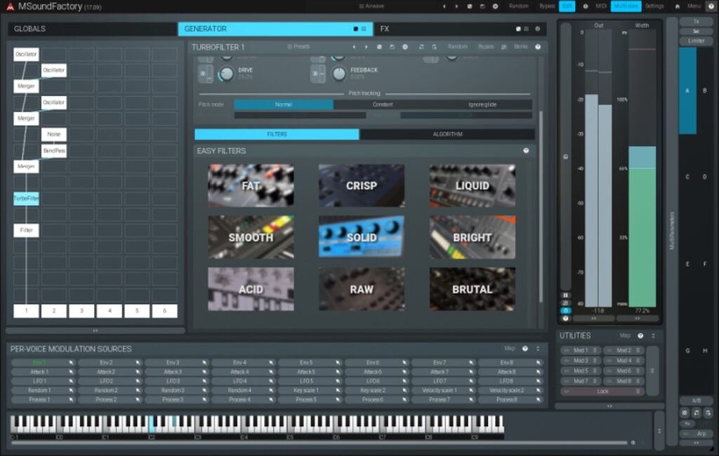Click the 1x oversampling button

tap(696, 22)
